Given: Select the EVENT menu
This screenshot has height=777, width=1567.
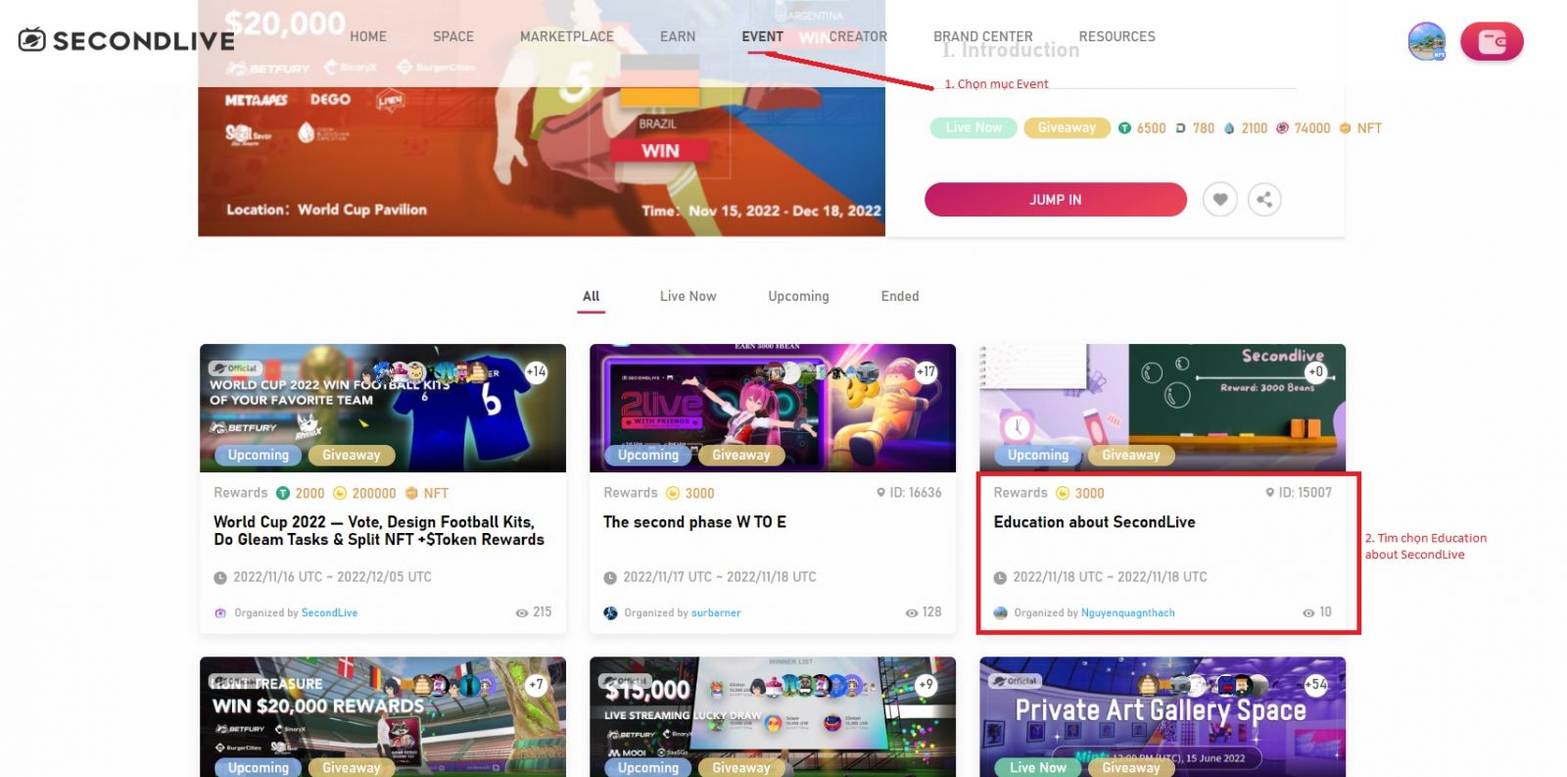Looking at the screenshot, I should pyautogui.click(x=763, y=36).
